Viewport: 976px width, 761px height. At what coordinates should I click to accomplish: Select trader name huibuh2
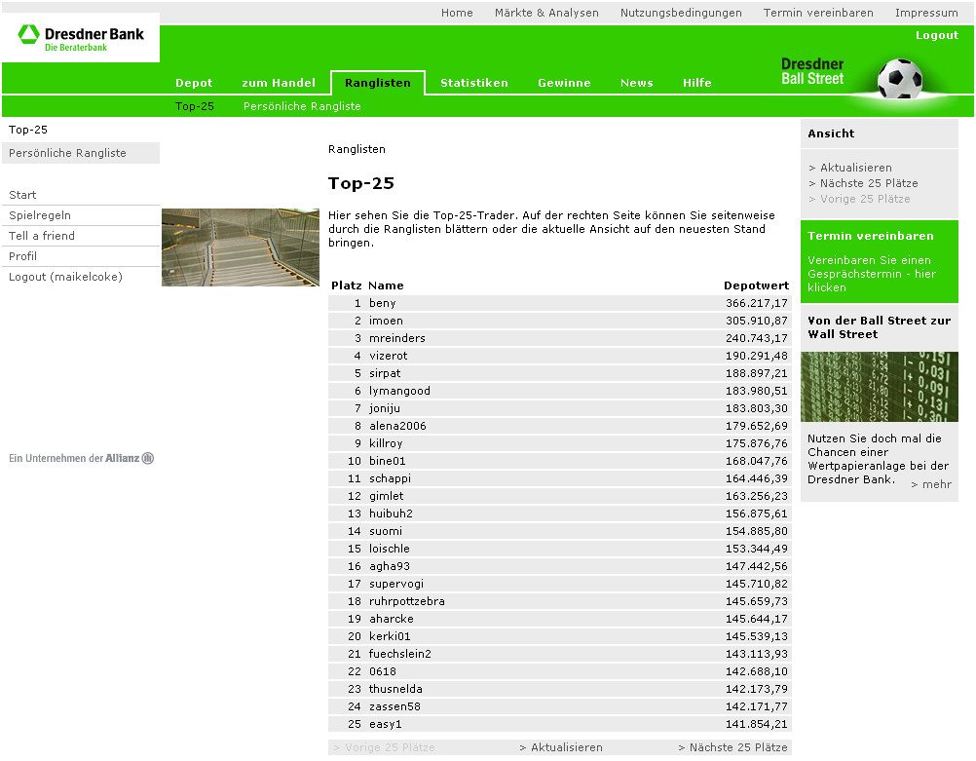[391, 514]
